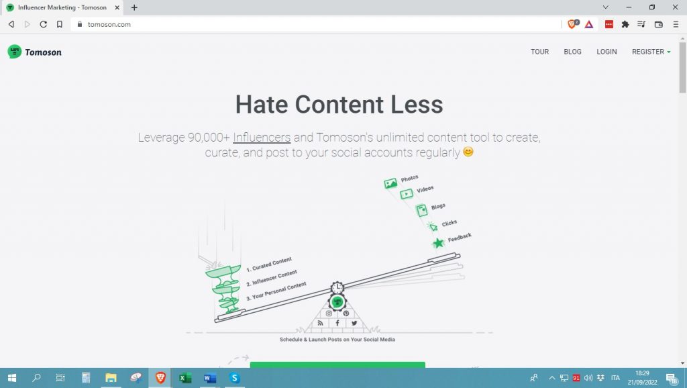Open Excel from the Windows taskbar
The height and width of the screenshot is (388, 687).
(x=185, y=378)
